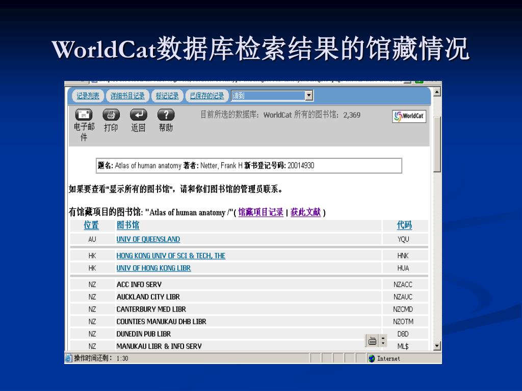Click the AU location cell
Image resolution: width=522 pixels, height=391 pixels.
92,239
